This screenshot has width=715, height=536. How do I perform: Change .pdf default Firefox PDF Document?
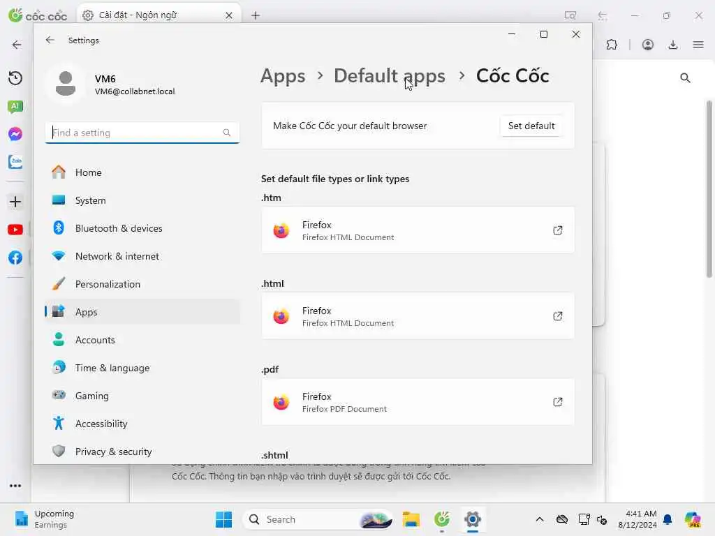(x=418, y=402)
